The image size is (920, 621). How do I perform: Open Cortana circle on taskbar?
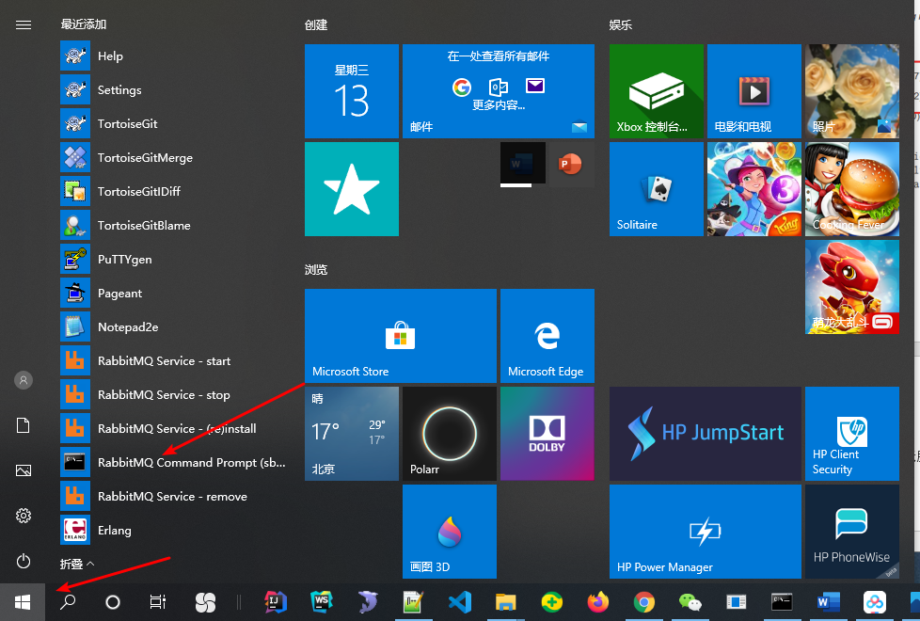113,602
